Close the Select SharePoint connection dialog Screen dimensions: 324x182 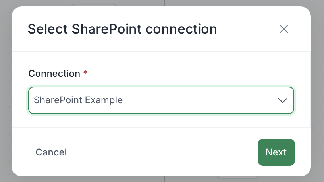tap(283, 29)
